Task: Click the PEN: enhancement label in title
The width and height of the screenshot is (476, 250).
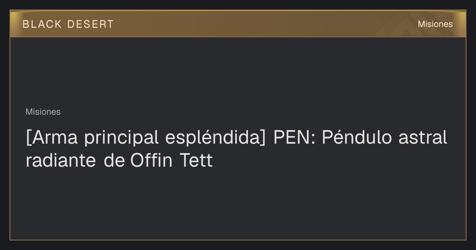Action: pyautogui.click(x=294, y=138)
